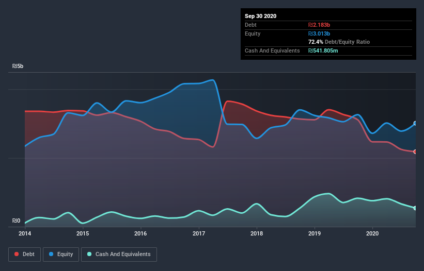Image resolution: width=424 pixels, height=271 pixels.
Task: Click the blue Equity legend dot
Action: pyautogui.click(x=51, y=254)
